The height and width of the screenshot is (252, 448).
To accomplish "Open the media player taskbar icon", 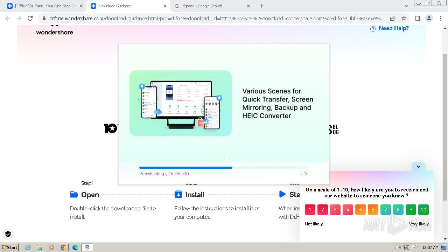I will click(x=51, y=247).
